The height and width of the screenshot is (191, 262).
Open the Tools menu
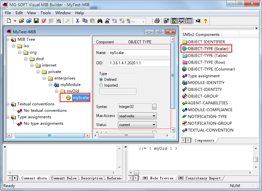click(x=45, y=13)
